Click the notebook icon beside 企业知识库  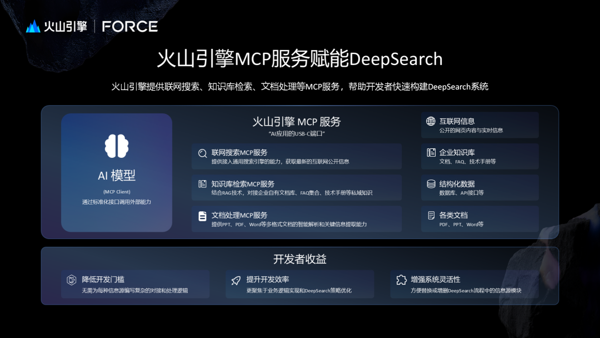[431, 153]
